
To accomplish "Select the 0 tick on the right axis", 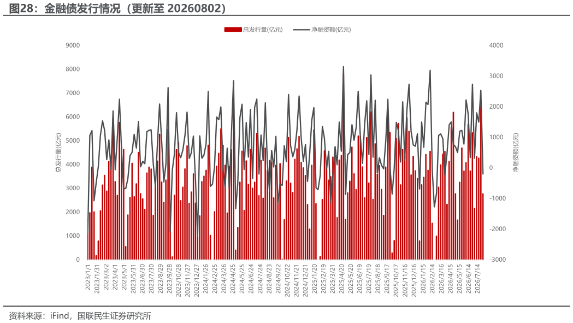I will (491, 168).
